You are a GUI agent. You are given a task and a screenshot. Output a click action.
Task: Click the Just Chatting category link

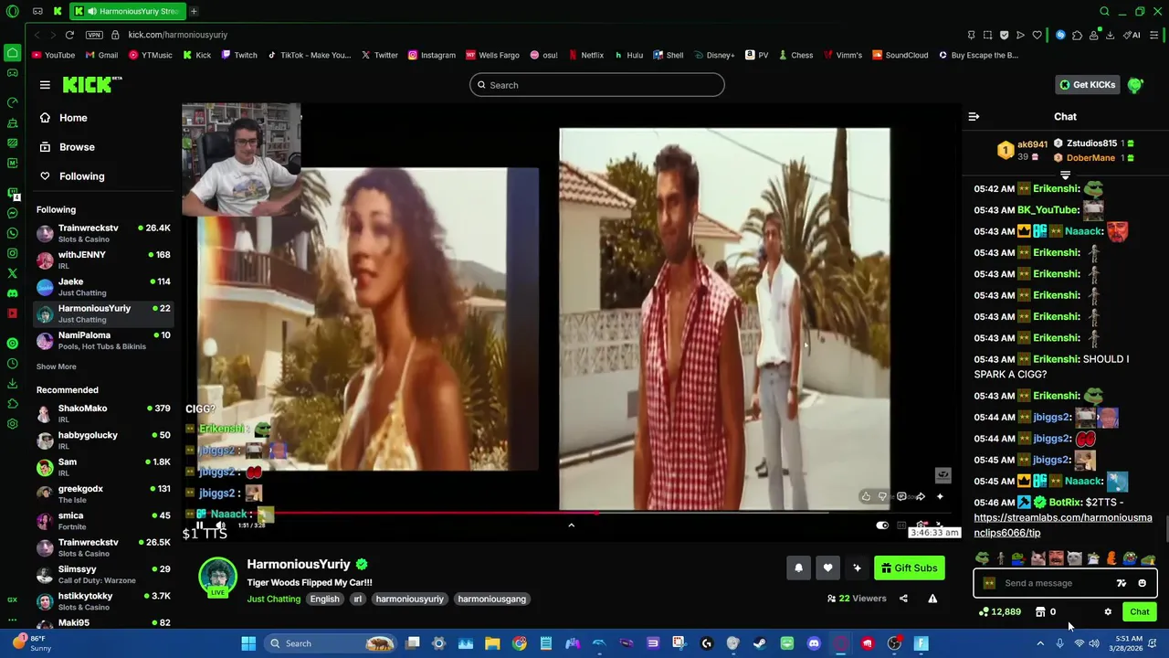[x=273, y=599]
